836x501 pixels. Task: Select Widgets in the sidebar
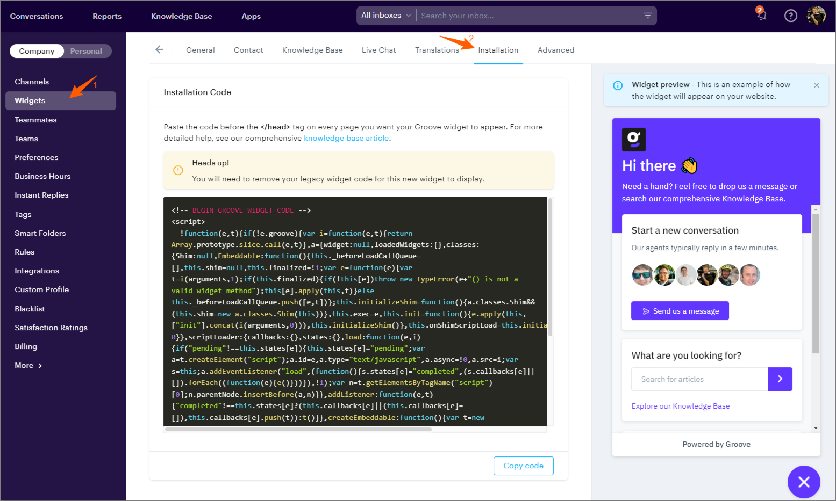(x=61, y=100)
